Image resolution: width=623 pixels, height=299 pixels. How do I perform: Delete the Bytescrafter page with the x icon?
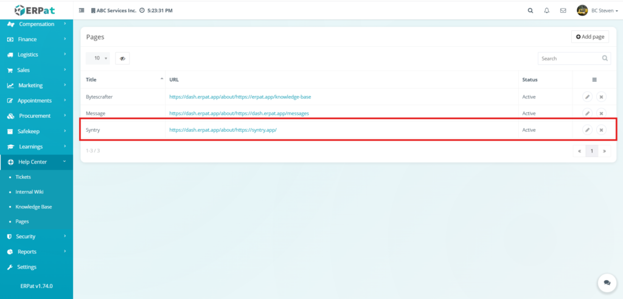pyautogui.click(x=601, y=97)
